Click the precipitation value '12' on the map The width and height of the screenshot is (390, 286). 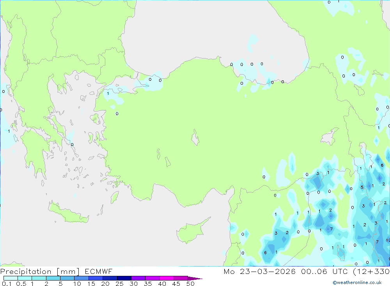pyautogui.click(x=388, y=240)
